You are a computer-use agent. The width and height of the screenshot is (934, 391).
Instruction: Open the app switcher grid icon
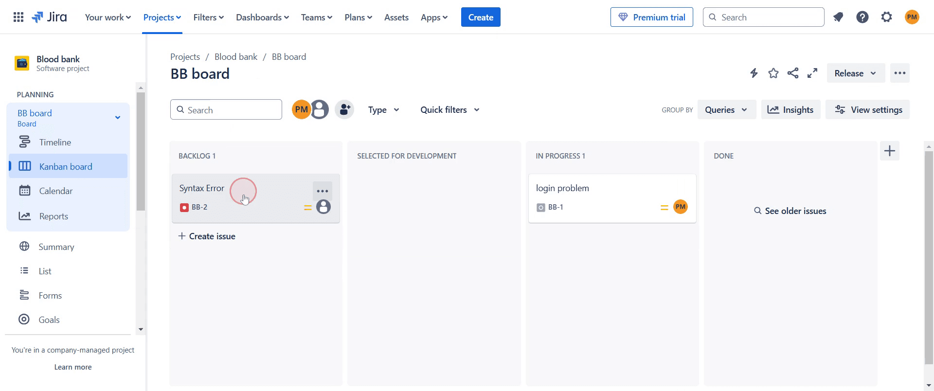(x=18, y=18)
